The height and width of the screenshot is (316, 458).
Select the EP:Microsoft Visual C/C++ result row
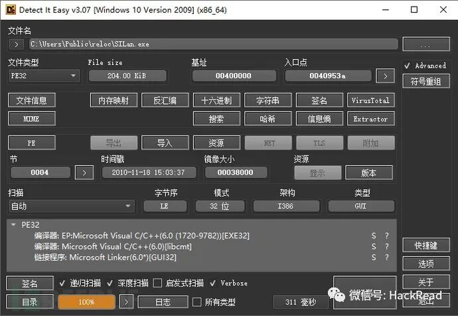(202, 236)
